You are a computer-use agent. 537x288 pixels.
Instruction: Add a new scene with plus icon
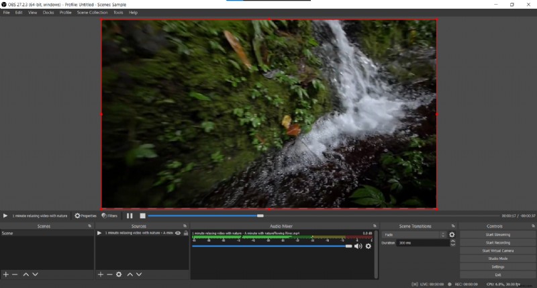[5, 275]
